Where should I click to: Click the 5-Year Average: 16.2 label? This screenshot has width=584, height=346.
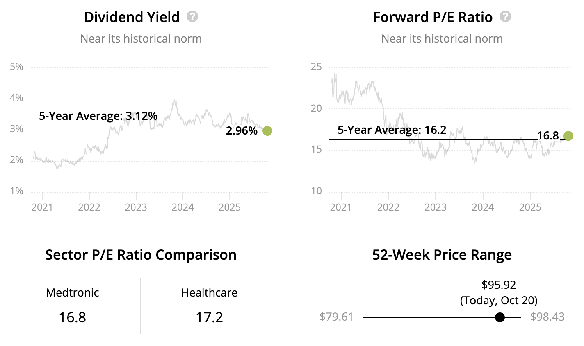(x=392, y=130)
